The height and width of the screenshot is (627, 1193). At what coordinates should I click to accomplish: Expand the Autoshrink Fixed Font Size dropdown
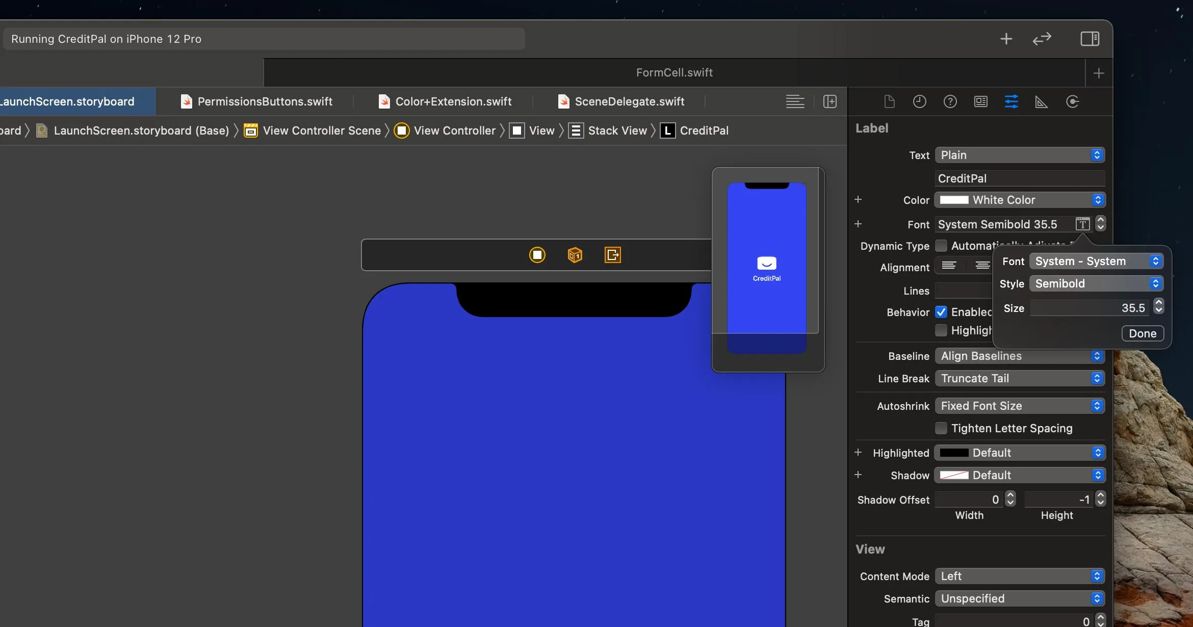click(1020, 406)
